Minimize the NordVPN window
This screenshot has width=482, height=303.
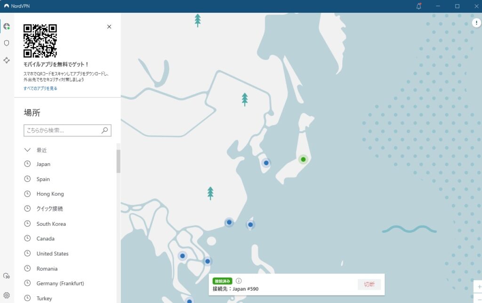pos(438,6)
